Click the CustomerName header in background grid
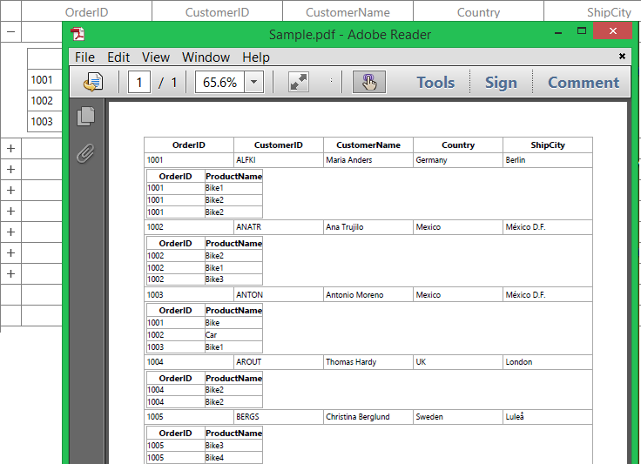This screenshot has width=641, height=464. click(347, 12)
